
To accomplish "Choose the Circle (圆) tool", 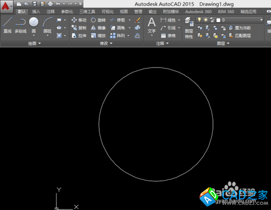I will coord(34,25).
